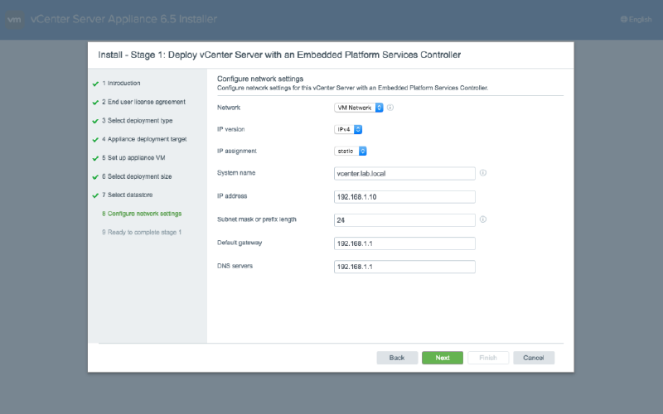Viewport: 663px width, 414px height.
Task: Open the IP assignment static dropdown
Action: tap(350, 151)
